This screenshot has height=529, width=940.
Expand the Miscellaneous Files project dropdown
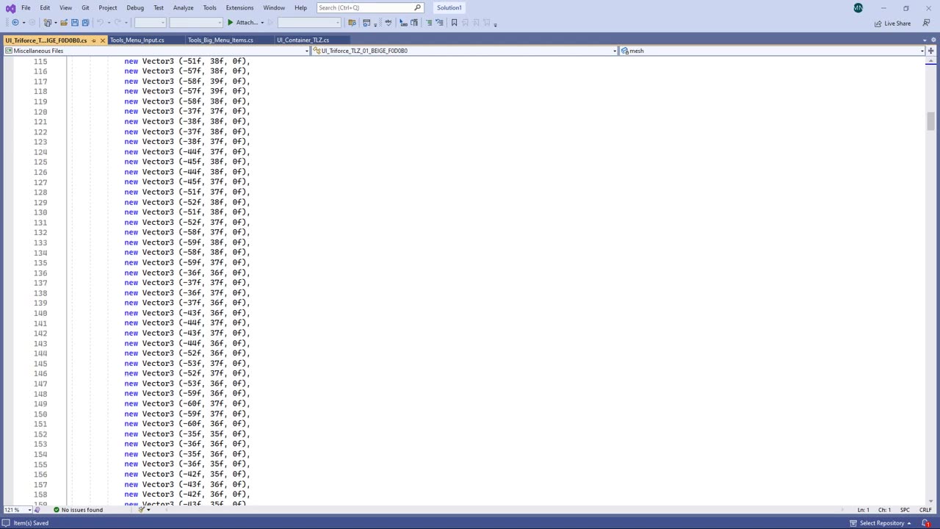(306, 51)
